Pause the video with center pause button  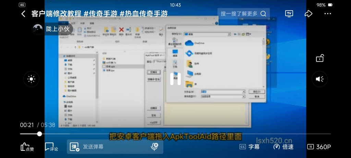(175, 79)
